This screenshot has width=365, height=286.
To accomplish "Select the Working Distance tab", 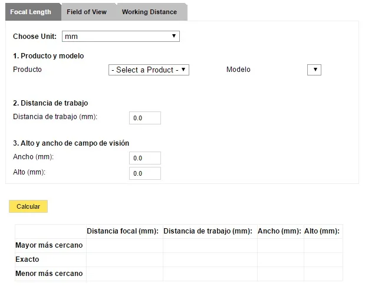I will coord(149,12).
